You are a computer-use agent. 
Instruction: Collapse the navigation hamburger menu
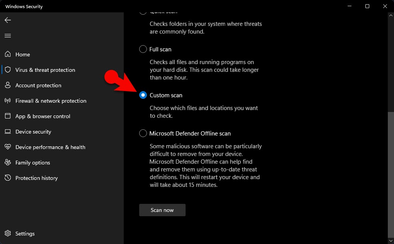coord(8,36)
